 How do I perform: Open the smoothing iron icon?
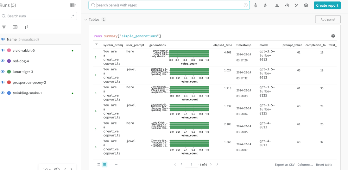[x=287, y=5]
